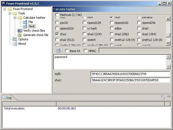Image resolution: width=173 pixels, height=130 pixels.
Task: Open Verify check files
Action: pyautogui.click(x=34, y=31)
